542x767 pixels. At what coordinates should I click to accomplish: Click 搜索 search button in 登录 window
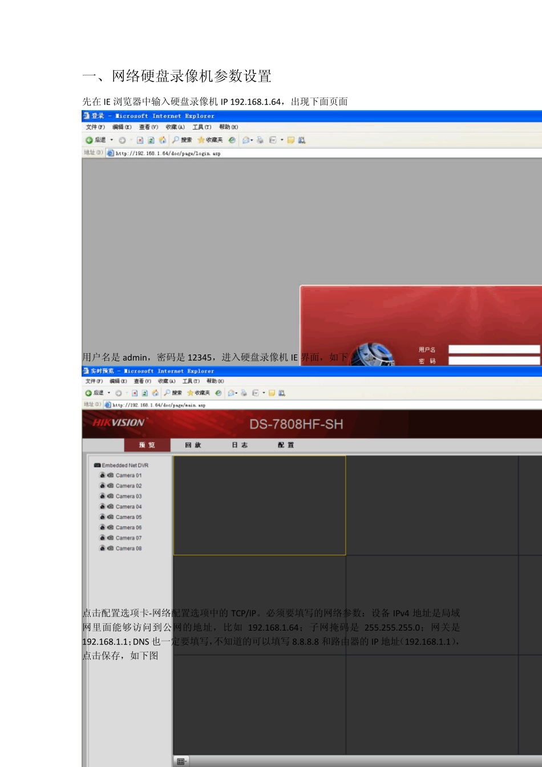point(182,140)
